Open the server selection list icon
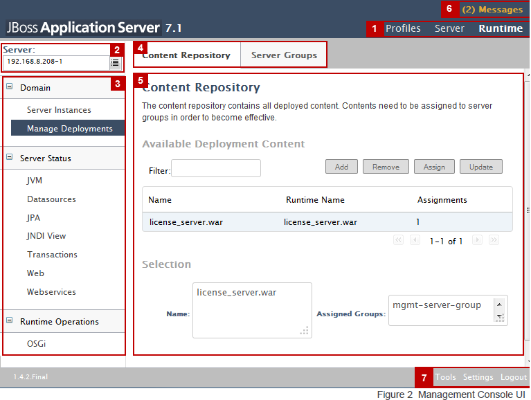Image resolution: width=531 pixels, height=400 pixels. click(x=115, y=62)
